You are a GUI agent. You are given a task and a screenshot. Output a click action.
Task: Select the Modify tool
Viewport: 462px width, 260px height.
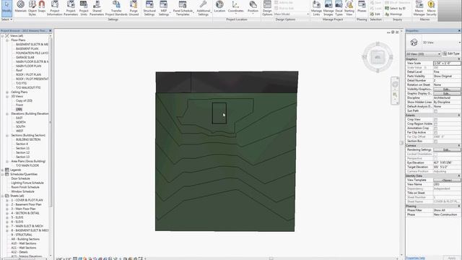click(6, 8)
